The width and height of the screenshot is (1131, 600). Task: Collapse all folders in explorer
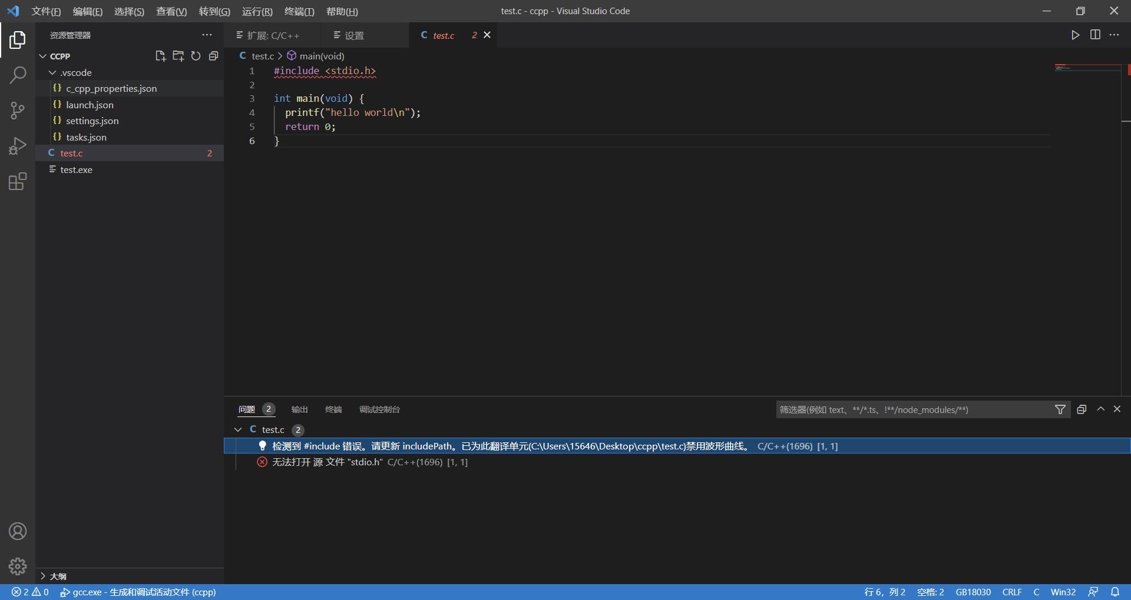coord(213,56)
